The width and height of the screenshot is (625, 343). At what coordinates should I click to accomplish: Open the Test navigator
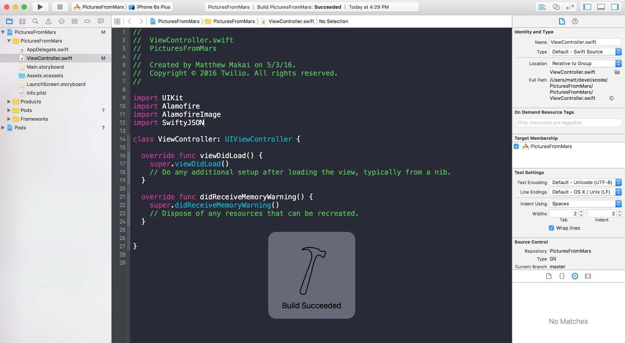[x=61, y=21]
